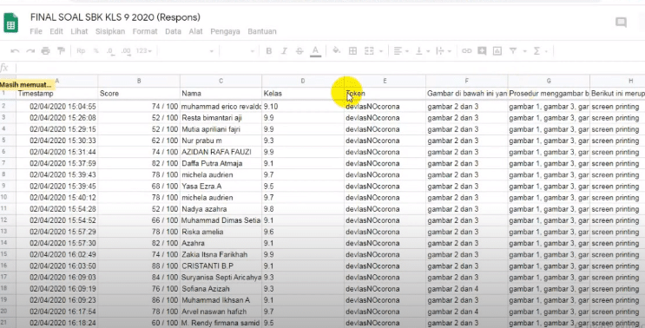
Task: Select the Score header cell
Action: click(139, 94)
